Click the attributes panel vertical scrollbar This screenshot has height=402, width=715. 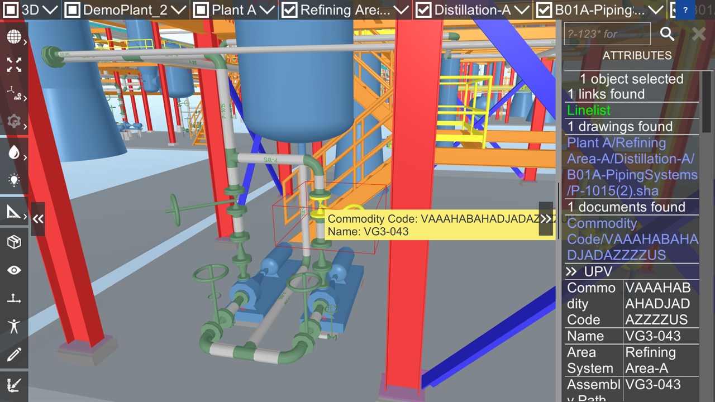point(706,102)
